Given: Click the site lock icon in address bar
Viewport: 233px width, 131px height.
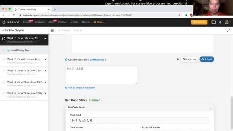Looking at the screenshot, I should 20,15.
